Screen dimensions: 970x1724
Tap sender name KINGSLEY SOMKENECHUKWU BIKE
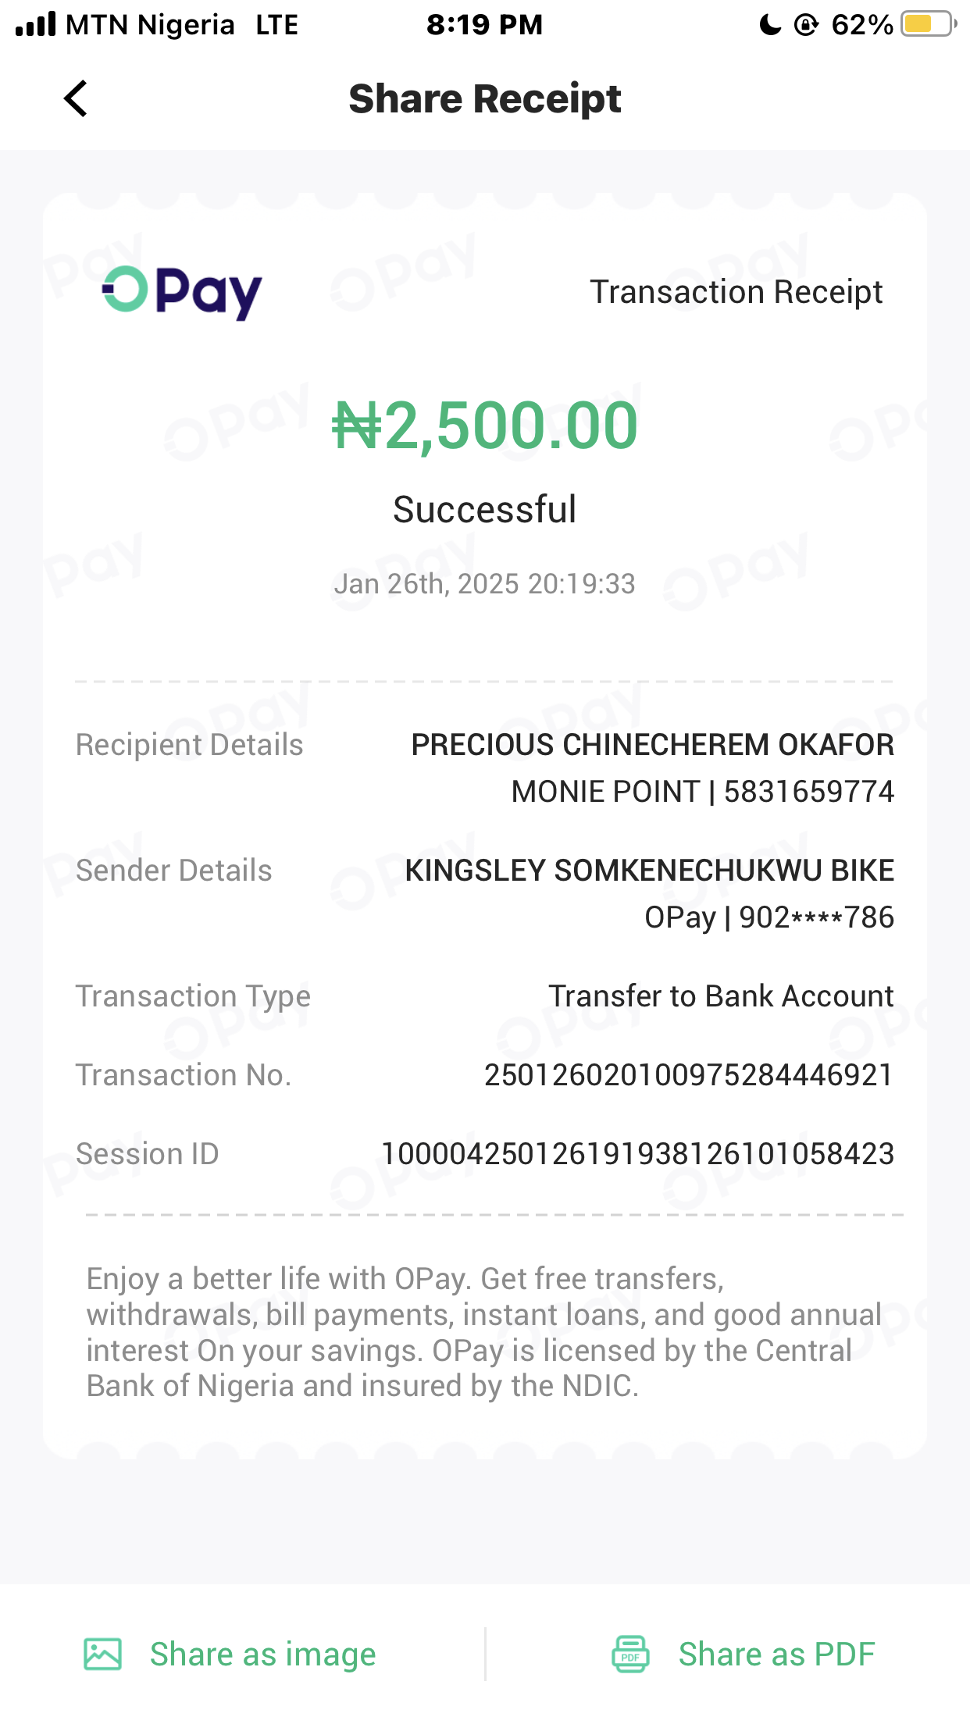tap(649, 871)
